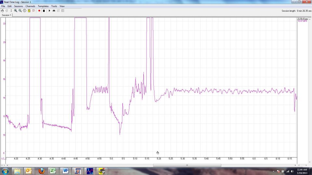Open the Edit menu
This screenshot has height=175, width=312.
9,6
